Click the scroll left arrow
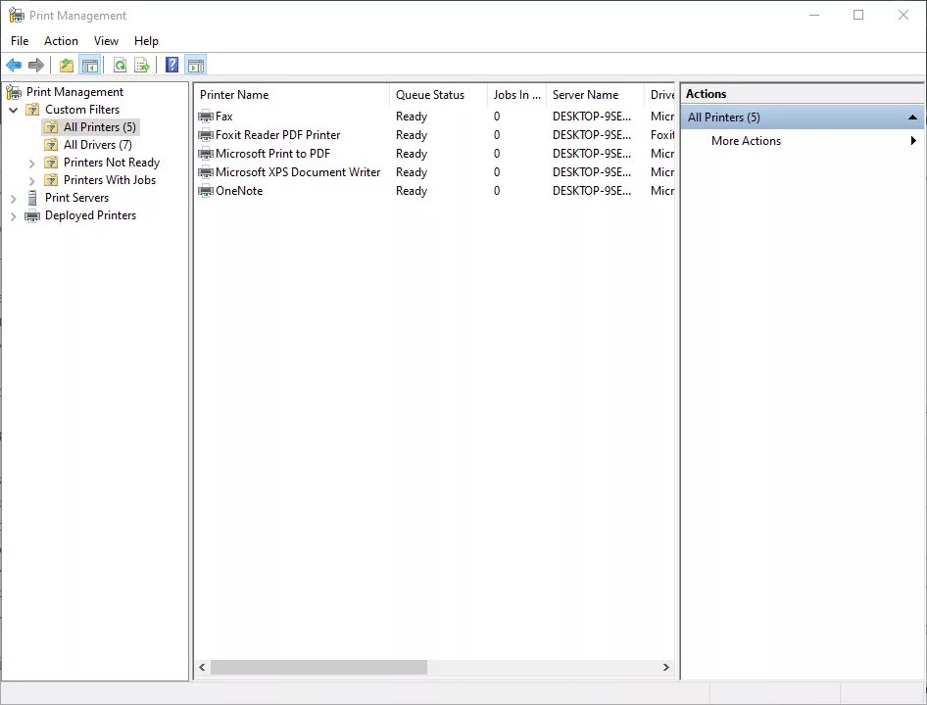Screen dimensions: 927x705 pos(202,667)
